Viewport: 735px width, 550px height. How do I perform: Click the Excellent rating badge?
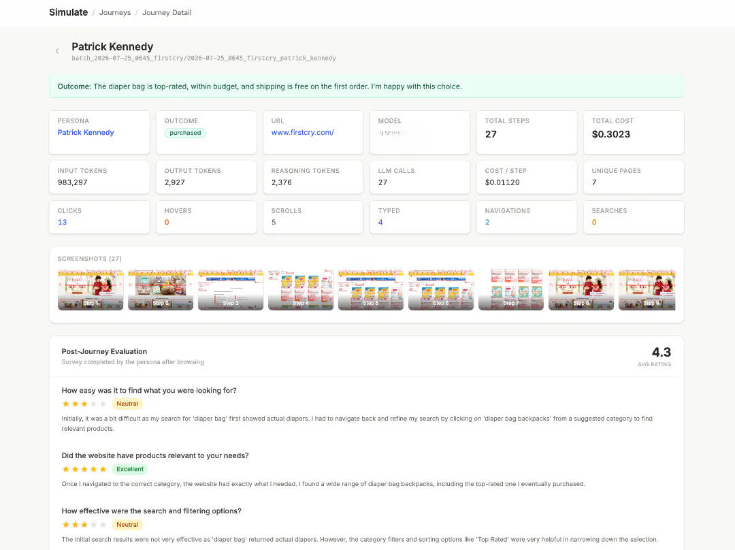click(x=130, y=469)
